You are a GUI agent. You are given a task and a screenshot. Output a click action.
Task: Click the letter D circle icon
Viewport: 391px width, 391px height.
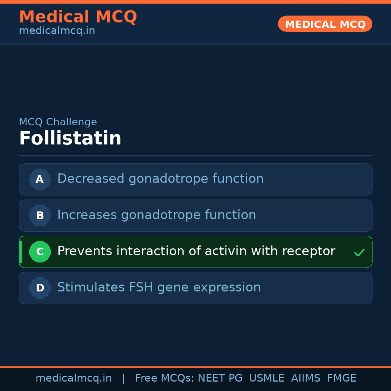[x=40, y=288]
